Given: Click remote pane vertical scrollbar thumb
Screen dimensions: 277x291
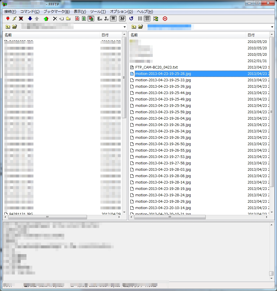Looking at the screenshot, I should (271, 112).
